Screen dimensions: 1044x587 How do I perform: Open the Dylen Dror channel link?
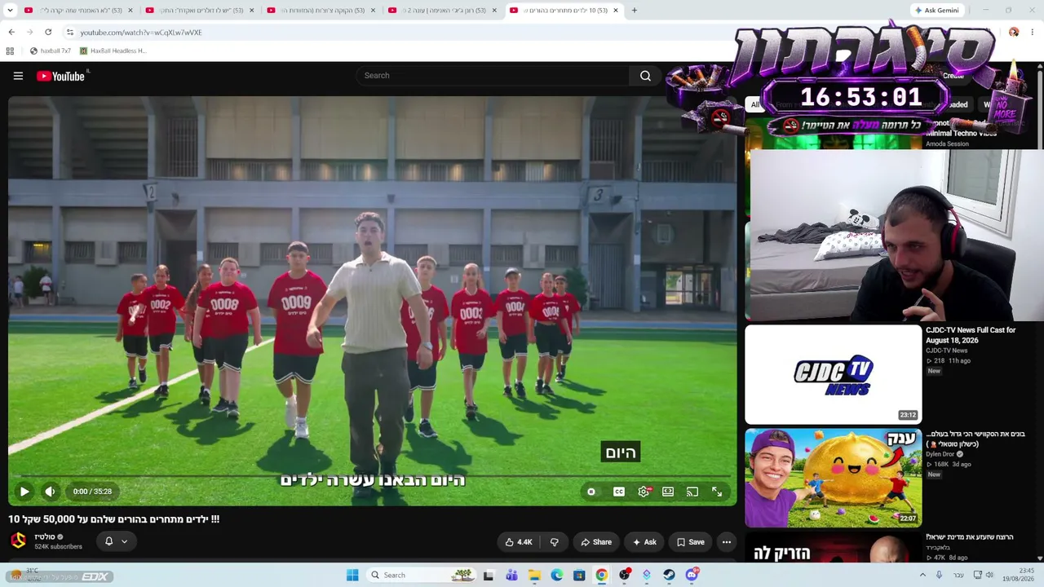[x=940, y=454]
